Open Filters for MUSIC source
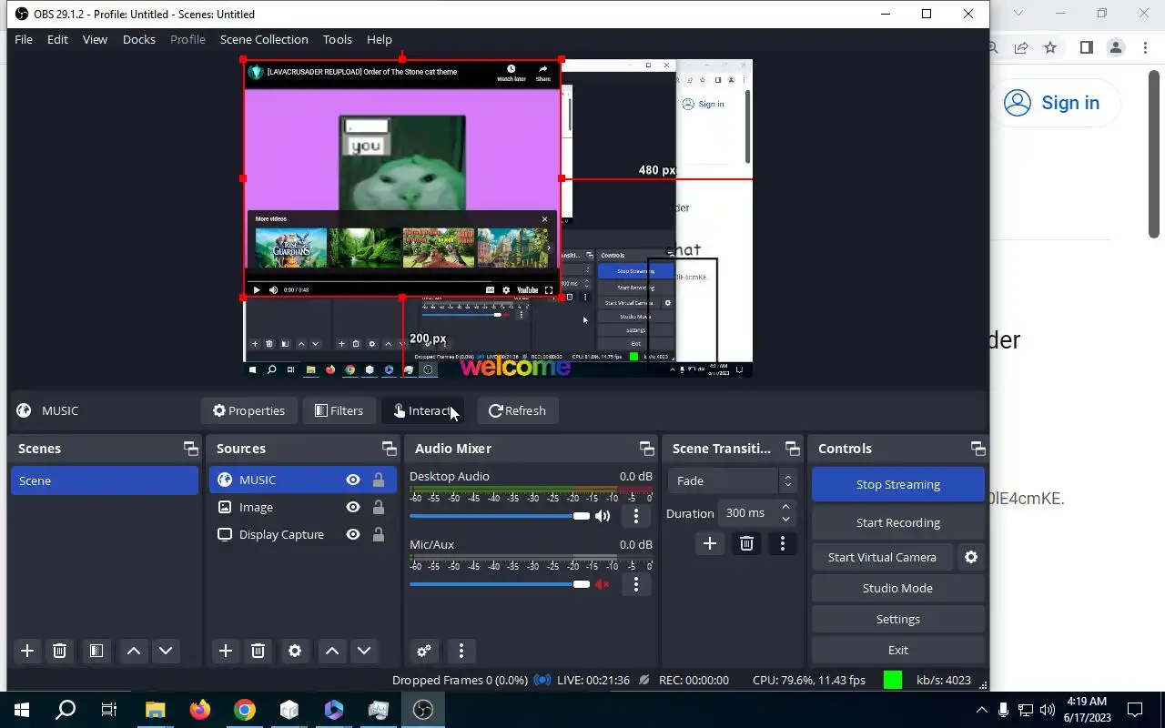This screenshot has height=728, width=1165. 339,410
